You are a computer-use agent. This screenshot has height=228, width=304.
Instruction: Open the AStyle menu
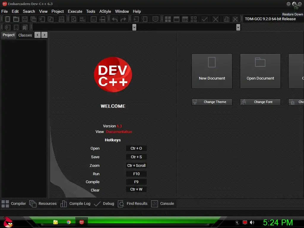pyautogui.click(x=105, y=12)
